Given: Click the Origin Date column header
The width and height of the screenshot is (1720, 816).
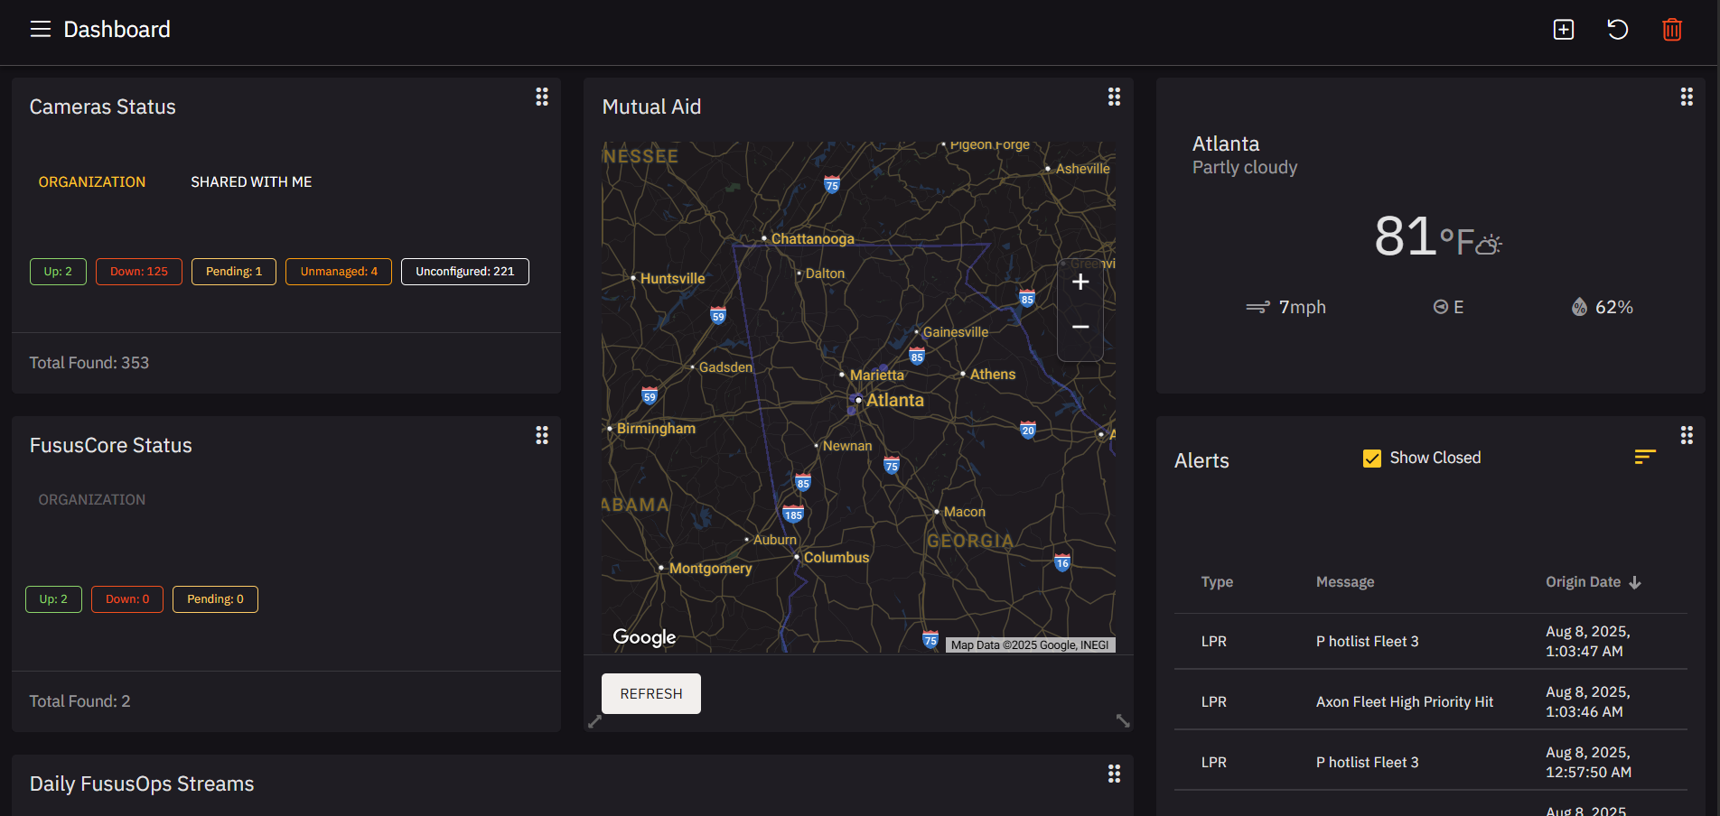Looking at the screenshot, I should [1583, 582].
